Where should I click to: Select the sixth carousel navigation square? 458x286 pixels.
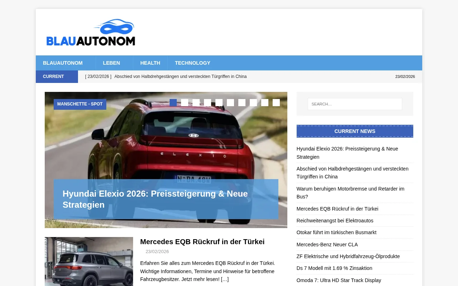click(x=230, y=103)
